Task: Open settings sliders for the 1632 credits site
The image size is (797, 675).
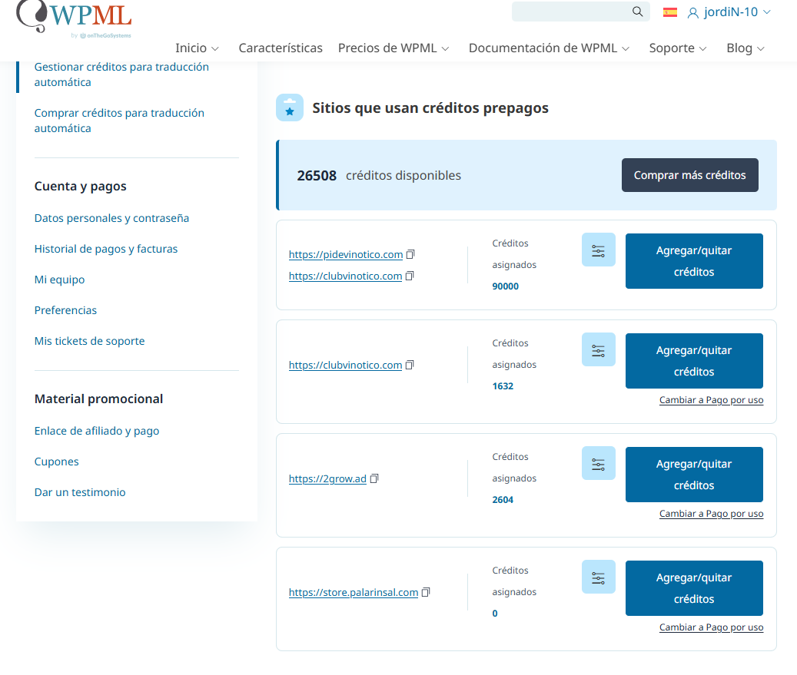Action: tap(598, 349)
